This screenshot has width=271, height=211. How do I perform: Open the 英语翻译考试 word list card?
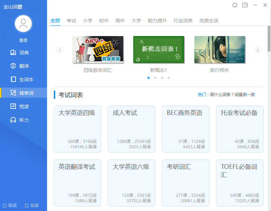(x=77, y=183)
